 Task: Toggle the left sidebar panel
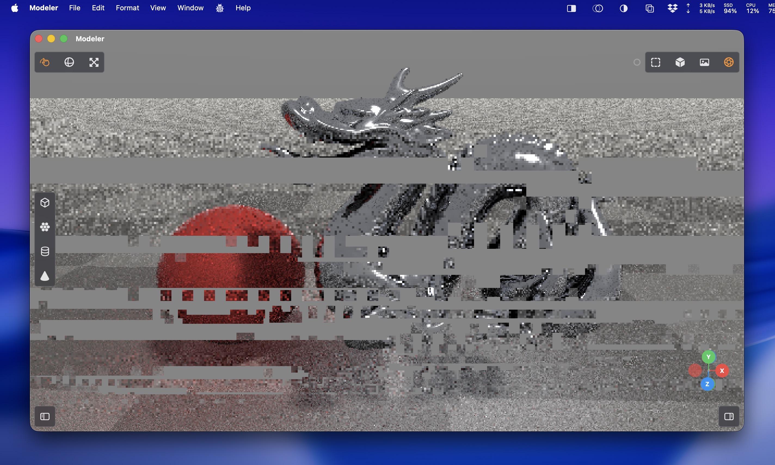click(x=45, y=416)
